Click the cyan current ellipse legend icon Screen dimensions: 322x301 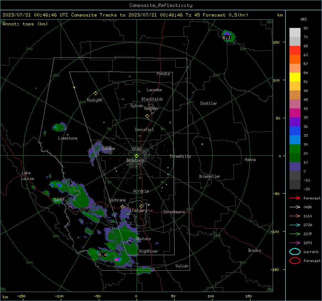295,252
